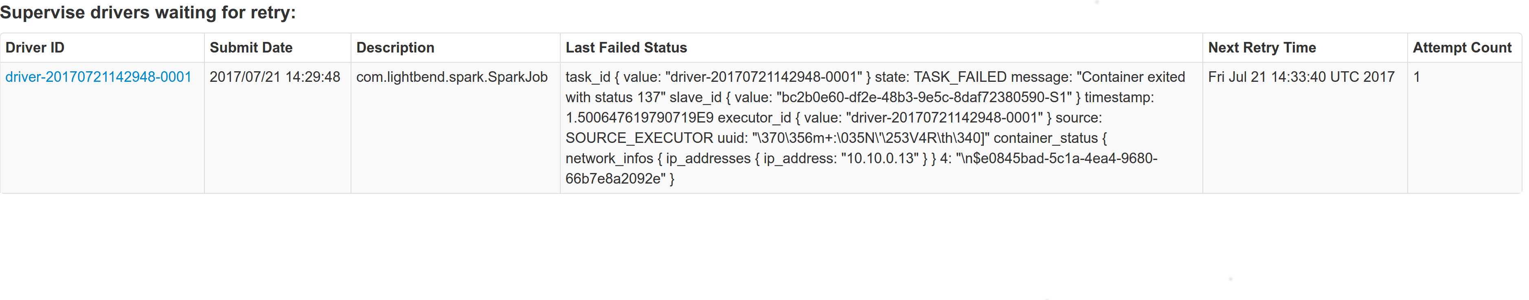Click the last line 66b7e8a2092e text

(x=612, y=178)
